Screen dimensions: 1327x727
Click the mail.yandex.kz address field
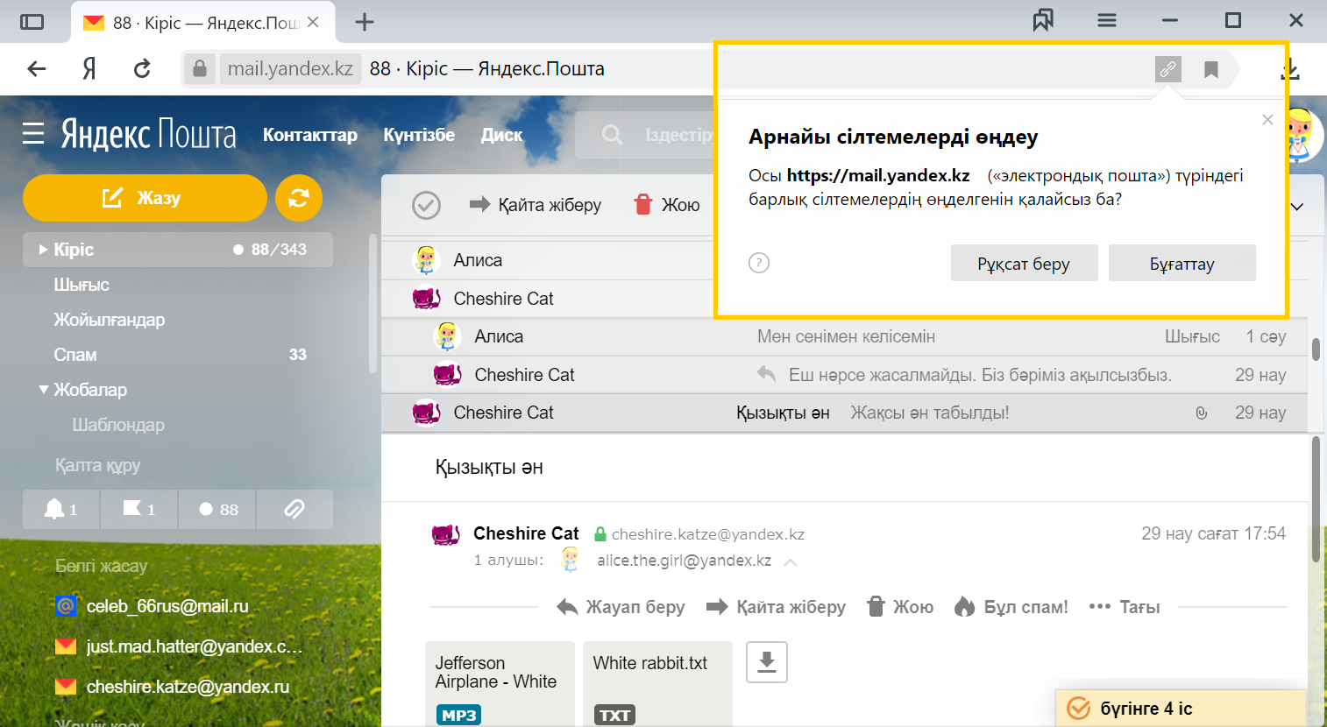pos(290,68)
